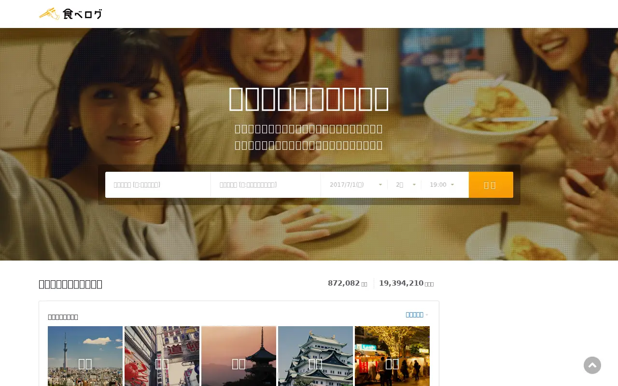The image size is (618, 386).
Task: Open the night street stalls area thumbnail
Action: [392, 356]
